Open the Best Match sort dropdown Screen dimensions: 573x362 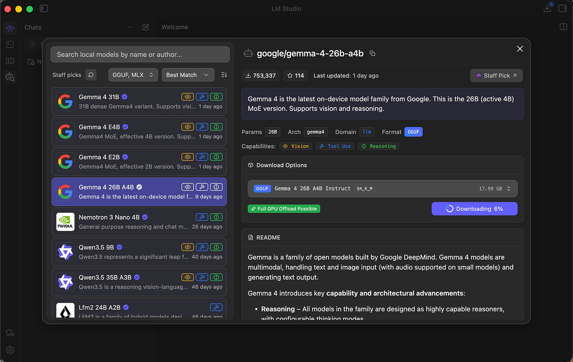click(x=188, y=75)
